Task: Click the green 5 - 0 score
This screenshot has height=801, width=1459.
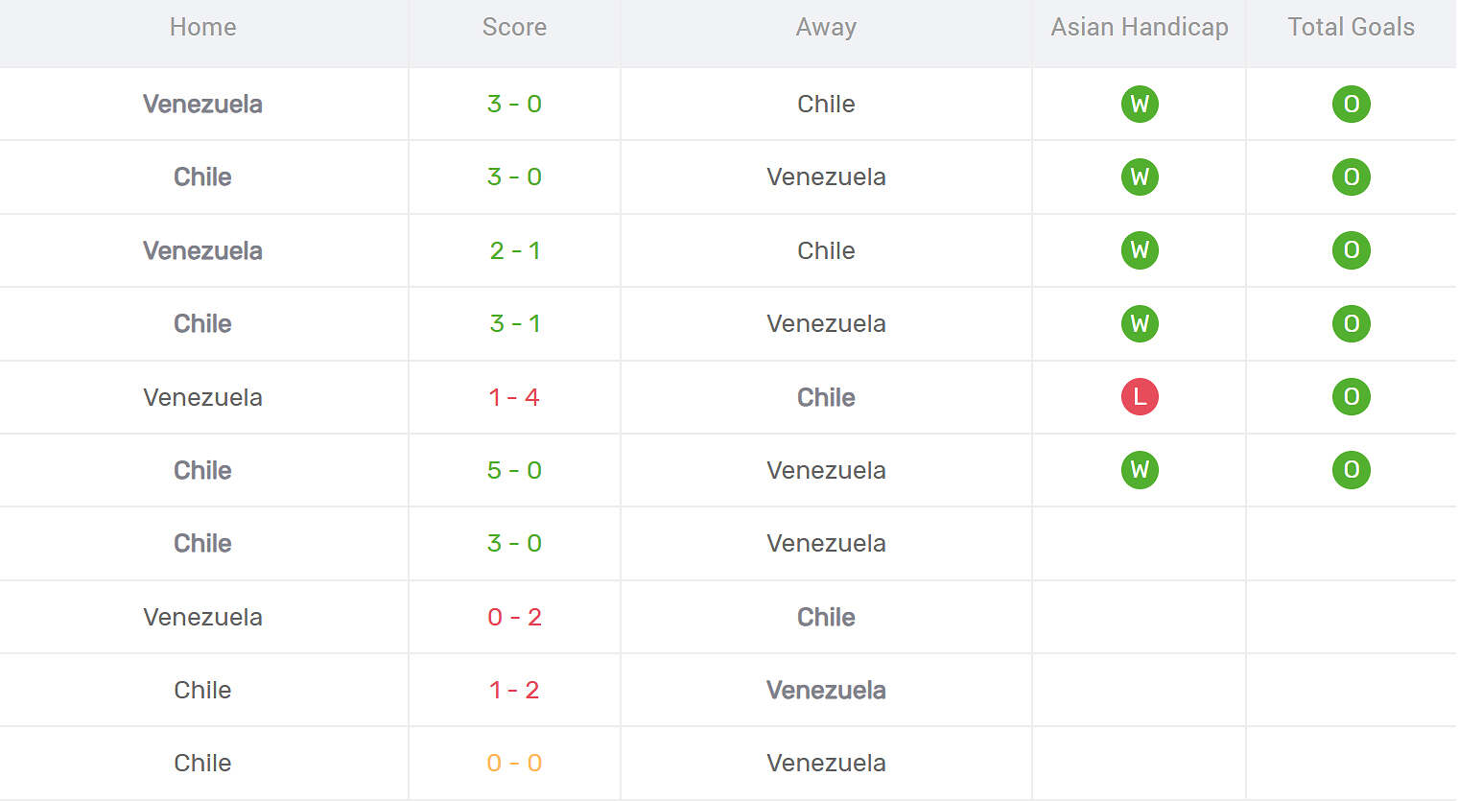Action: click(x=514, y=470)
